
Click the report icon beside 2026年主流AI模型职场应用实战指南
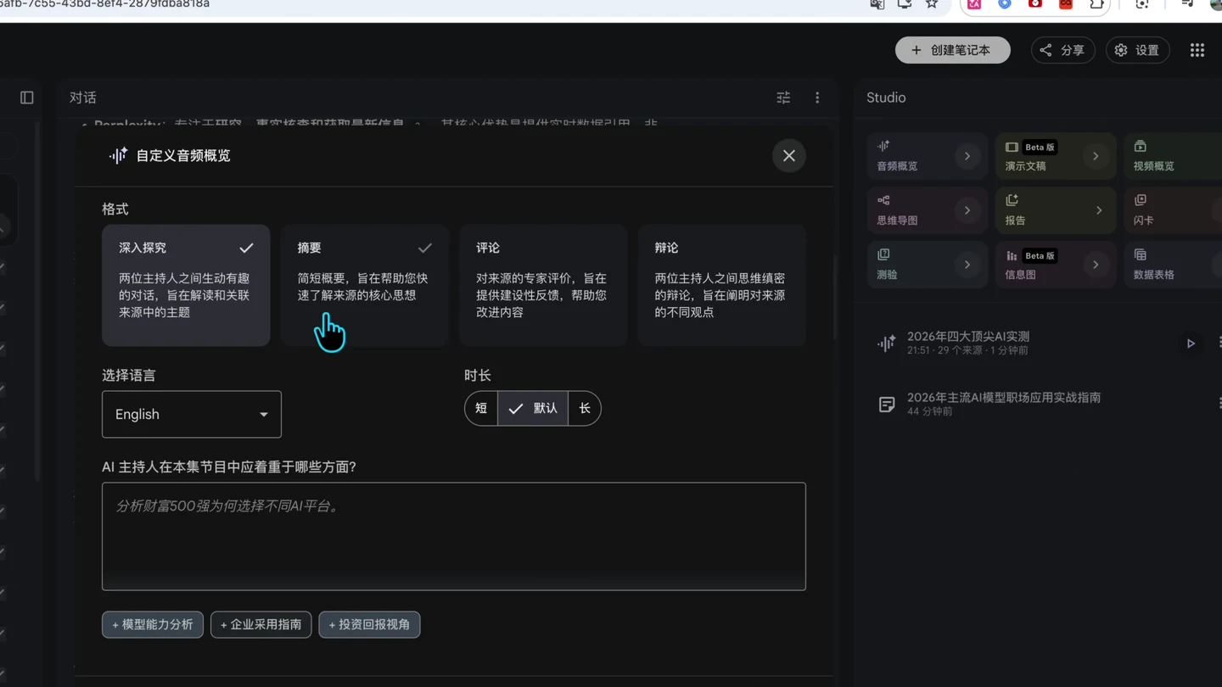887,405
